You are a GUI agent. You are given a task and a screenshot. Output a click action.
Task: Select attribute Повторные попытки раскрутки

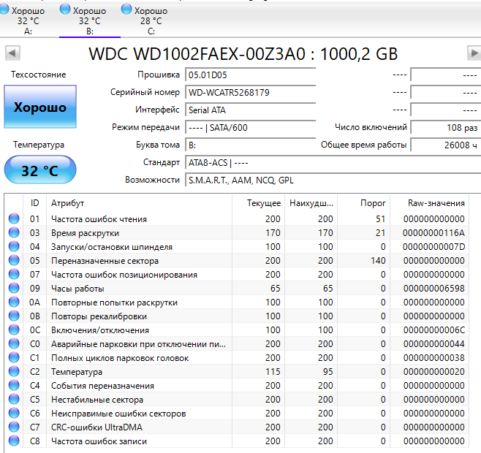(x=114, y=302)
